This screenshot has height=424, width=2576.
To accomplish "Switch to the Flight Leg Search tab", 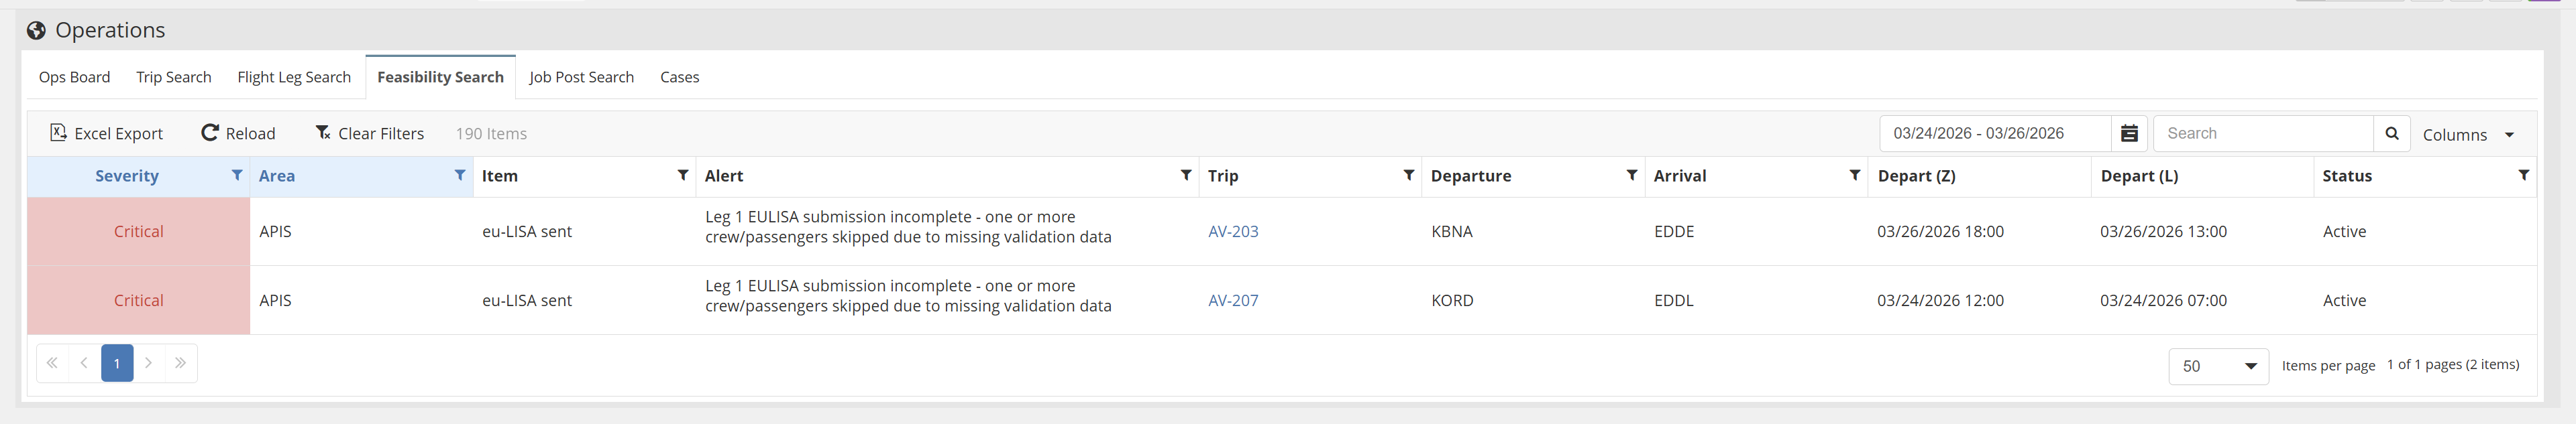I will tap(294, 78).
